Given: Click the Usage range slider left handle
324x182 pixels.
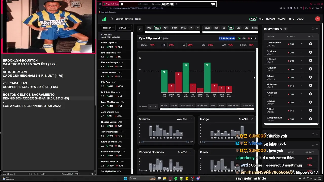Looking at the screenshot, I should 204,142.
